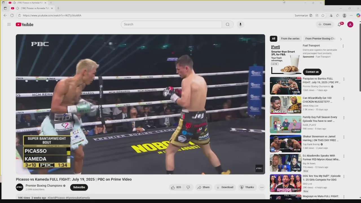361x203 pixels.
Task: Click video title Picasso vs Kameda
Action: [x=74, y=179]
